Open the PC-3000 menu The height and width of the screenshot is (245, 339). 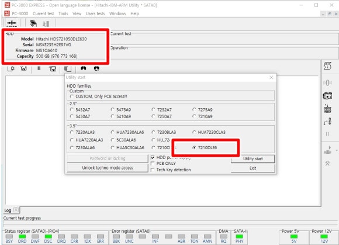20,13
